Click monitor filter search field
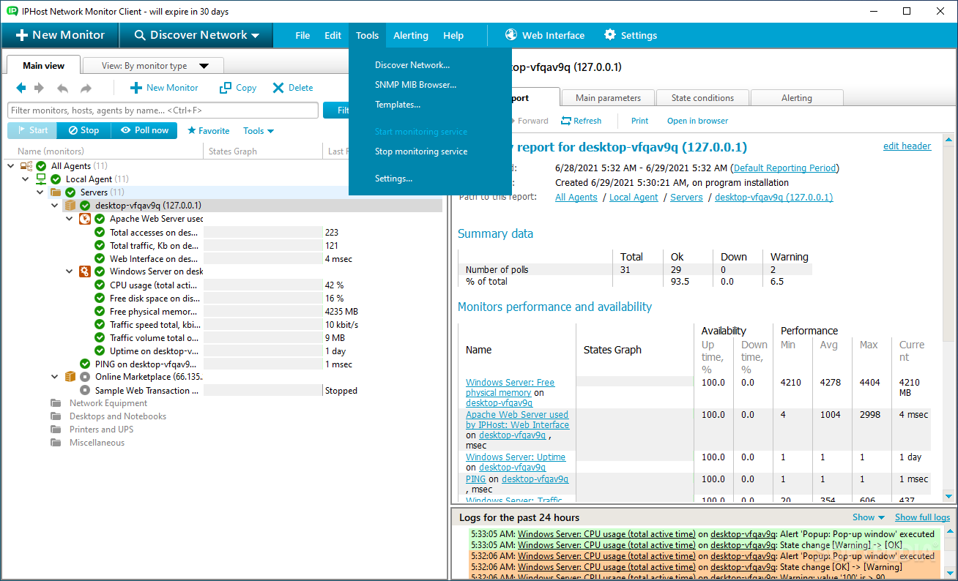Screen dimensions: 958x581 (x=163, y=110)
